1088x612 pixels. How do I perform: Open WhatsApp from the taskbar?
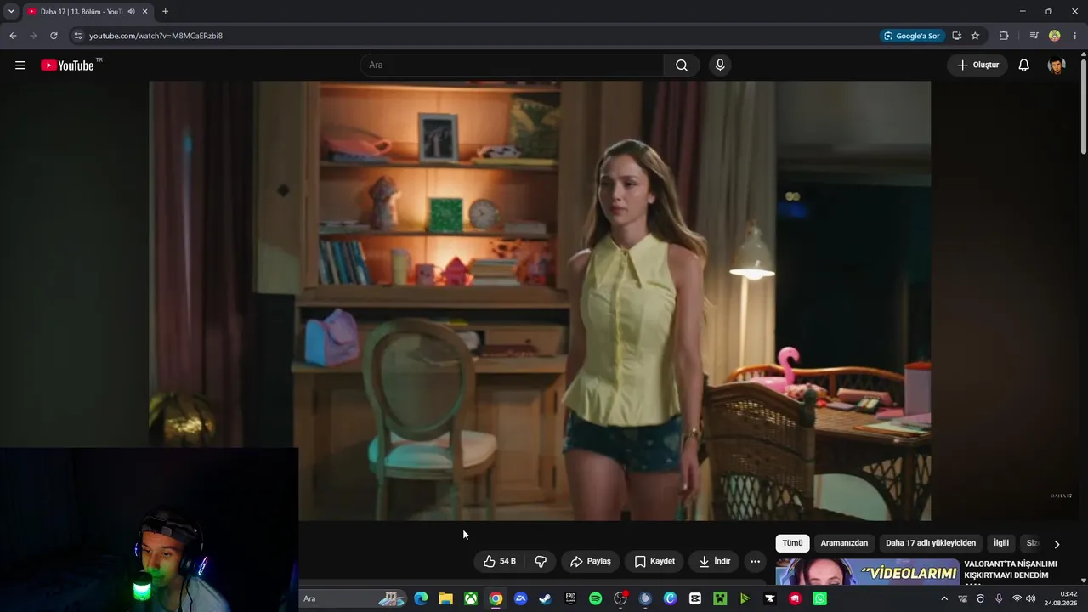point(819,598)
